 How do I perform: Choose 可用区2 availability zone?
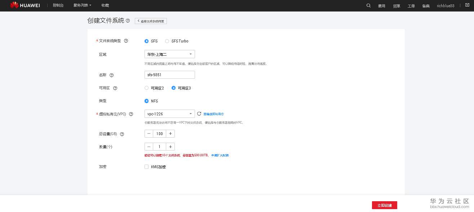point(146,88)
